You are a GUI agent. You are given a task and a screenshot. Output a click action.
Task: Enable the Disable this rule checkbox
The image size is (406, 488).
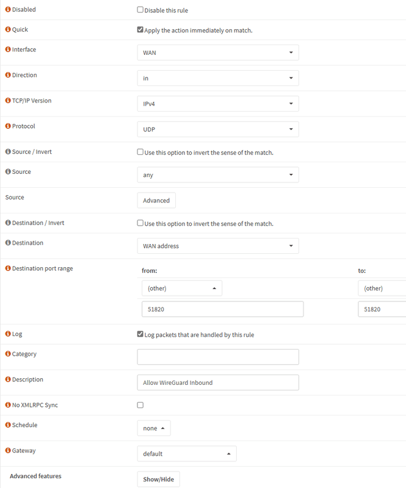point(140,10)
